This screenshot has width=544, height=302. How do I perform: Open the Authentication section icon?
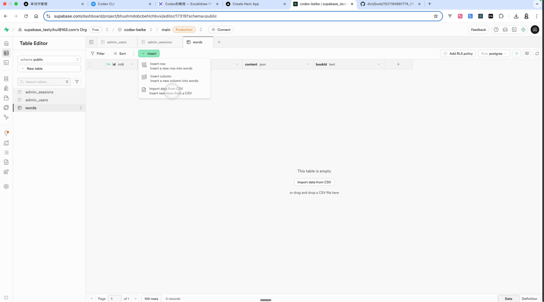6,88
